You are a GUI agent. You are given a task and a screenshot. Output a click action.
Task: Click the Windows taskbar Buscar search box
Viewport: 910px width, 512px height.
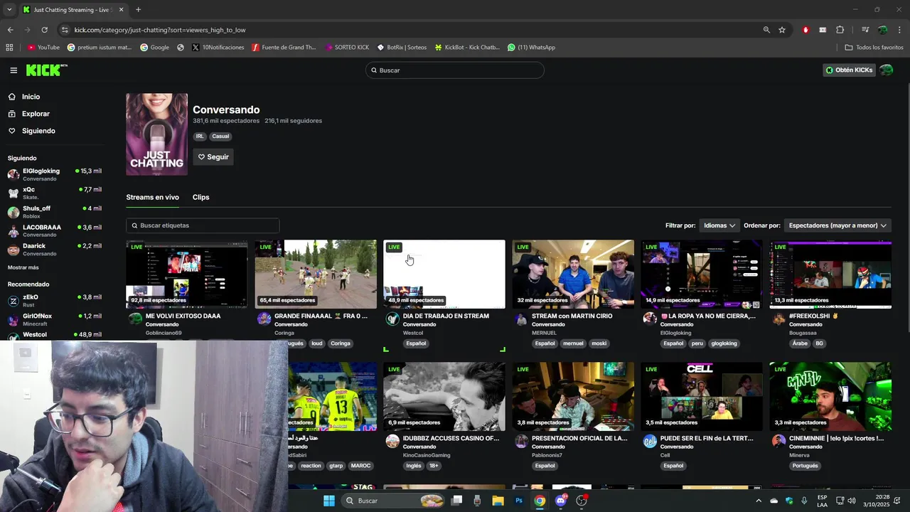(392, 501)
